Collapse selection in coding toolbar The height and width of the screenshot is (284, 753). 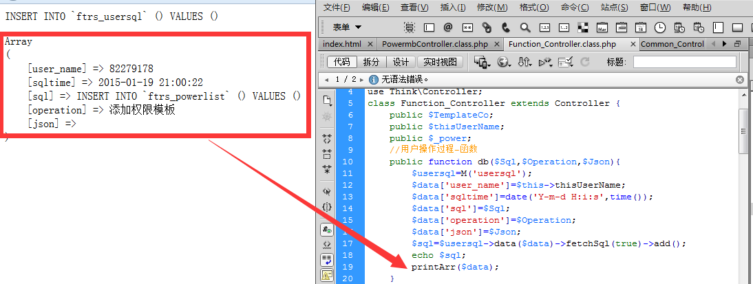click(327, 154)
